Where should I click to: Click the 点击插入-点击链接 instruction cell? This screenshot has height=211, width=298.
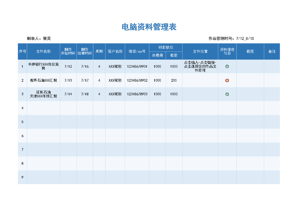200,66
